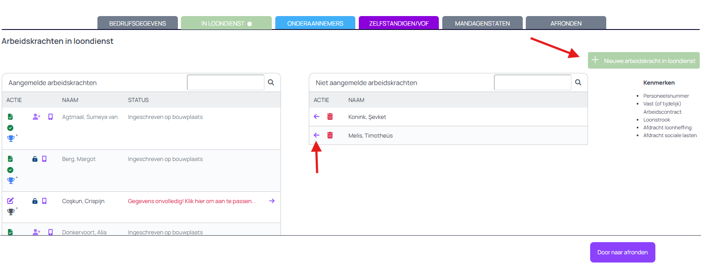This screenshot has height=266, width=708.
Task: Switch to the ZELFSTANDIGEN/VOF tab
Action: pyautogui.click(x=398, y=23)
